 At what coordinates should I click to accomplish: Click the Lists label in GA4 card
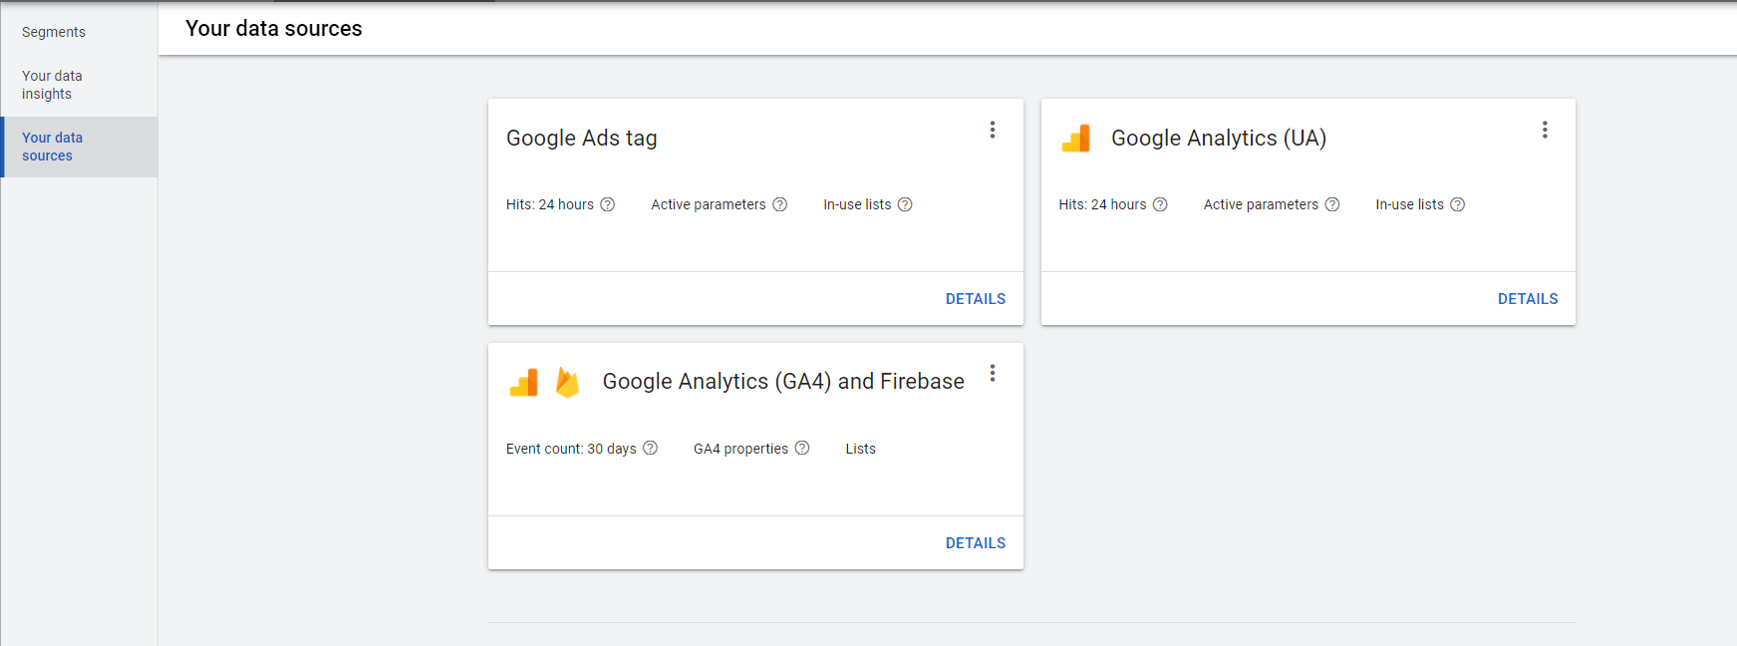[x=861, y=449]
